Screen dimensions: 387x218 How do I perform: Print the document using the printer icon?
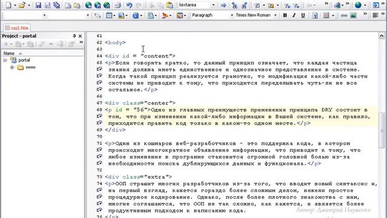tap(118, 5)
